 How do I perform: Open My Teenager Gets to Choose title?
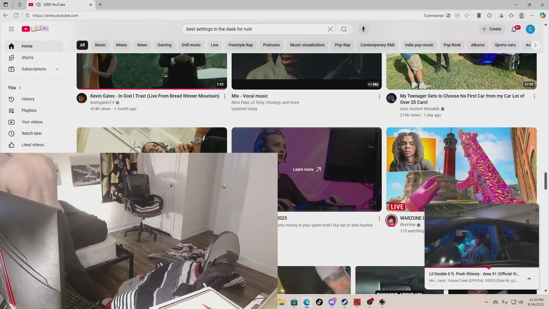tap(462, 99)
